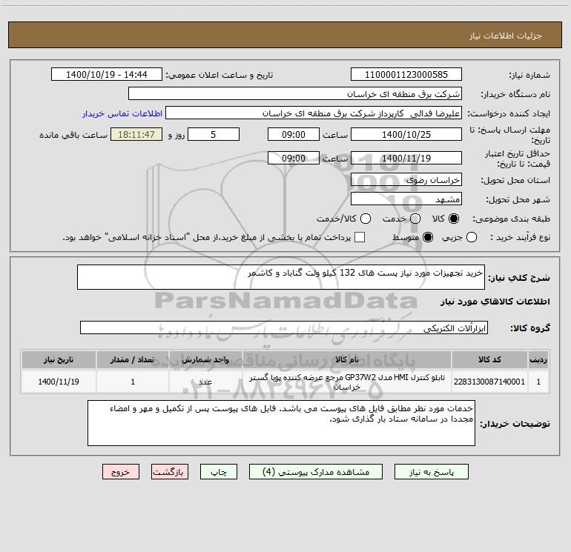571x552 pixels.
Task: Click the goods group field ابزارآلات الکتریکی
Action: coord(284,327)
